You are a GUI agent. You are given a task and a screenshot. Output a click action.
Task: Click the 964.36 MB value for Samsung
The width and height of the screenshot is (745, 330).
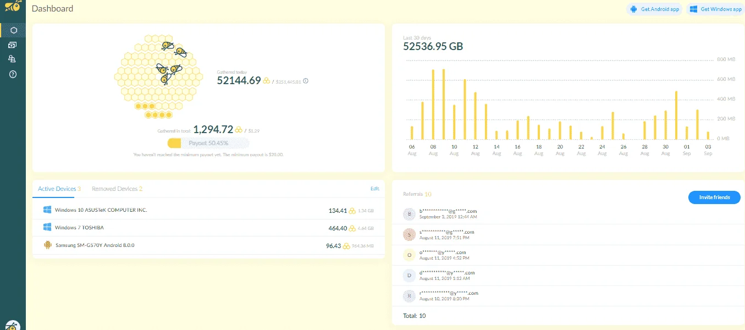(363, 246)
